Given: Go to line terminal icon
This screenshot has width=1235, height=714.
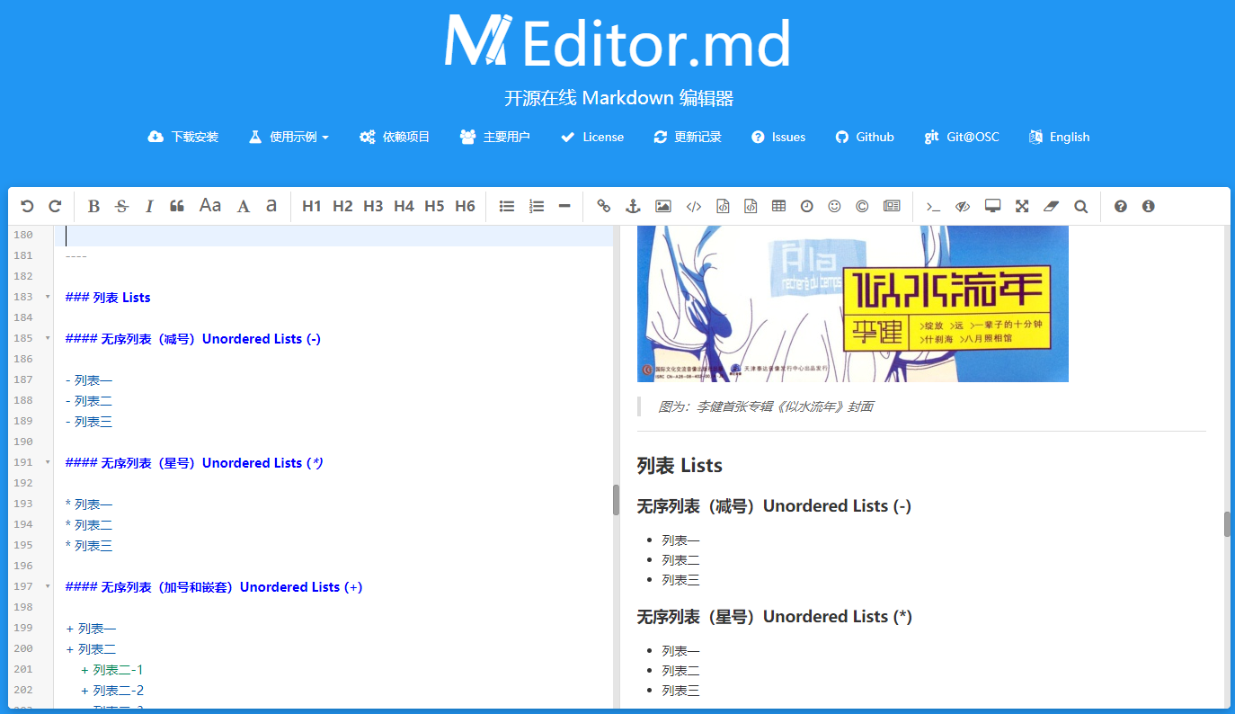Looking at the screenshot, I should 933,206.
